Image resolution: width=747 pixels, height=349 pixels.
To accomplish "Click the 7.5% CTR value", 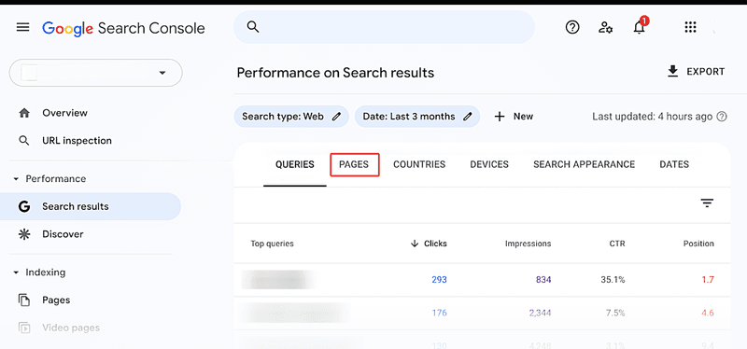I will click(615, 314).
